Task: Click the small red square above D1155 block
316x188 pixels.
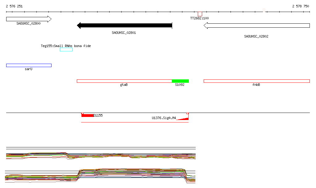Action: (x=82, y=114)
